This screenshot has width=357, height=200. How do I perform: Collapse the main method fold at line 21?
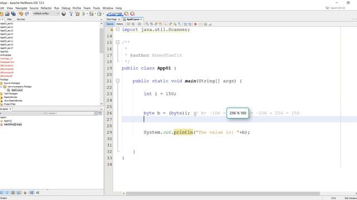pos(118,81)
